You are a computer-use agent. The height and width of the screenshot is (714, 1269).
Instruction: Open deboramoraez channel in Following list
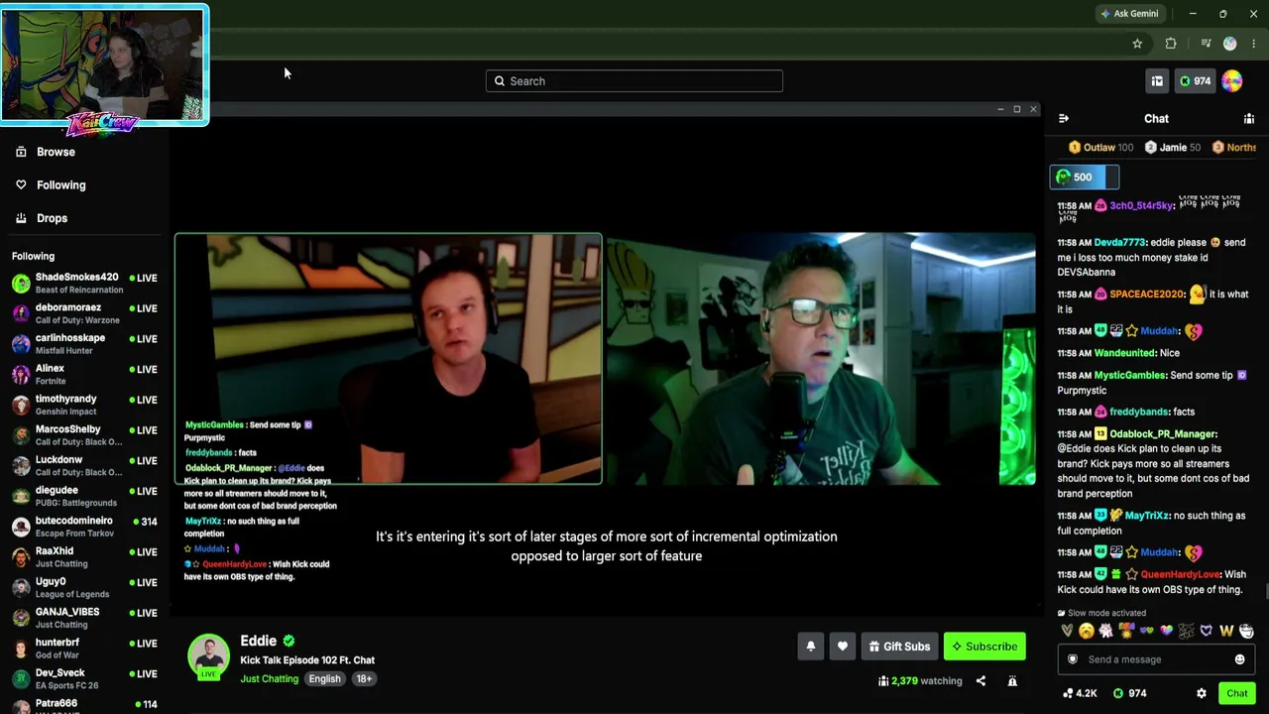tap(85, 314)
